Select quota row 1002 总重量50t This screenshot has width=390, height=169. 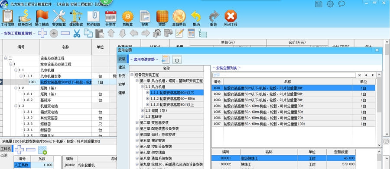point(293,94)
